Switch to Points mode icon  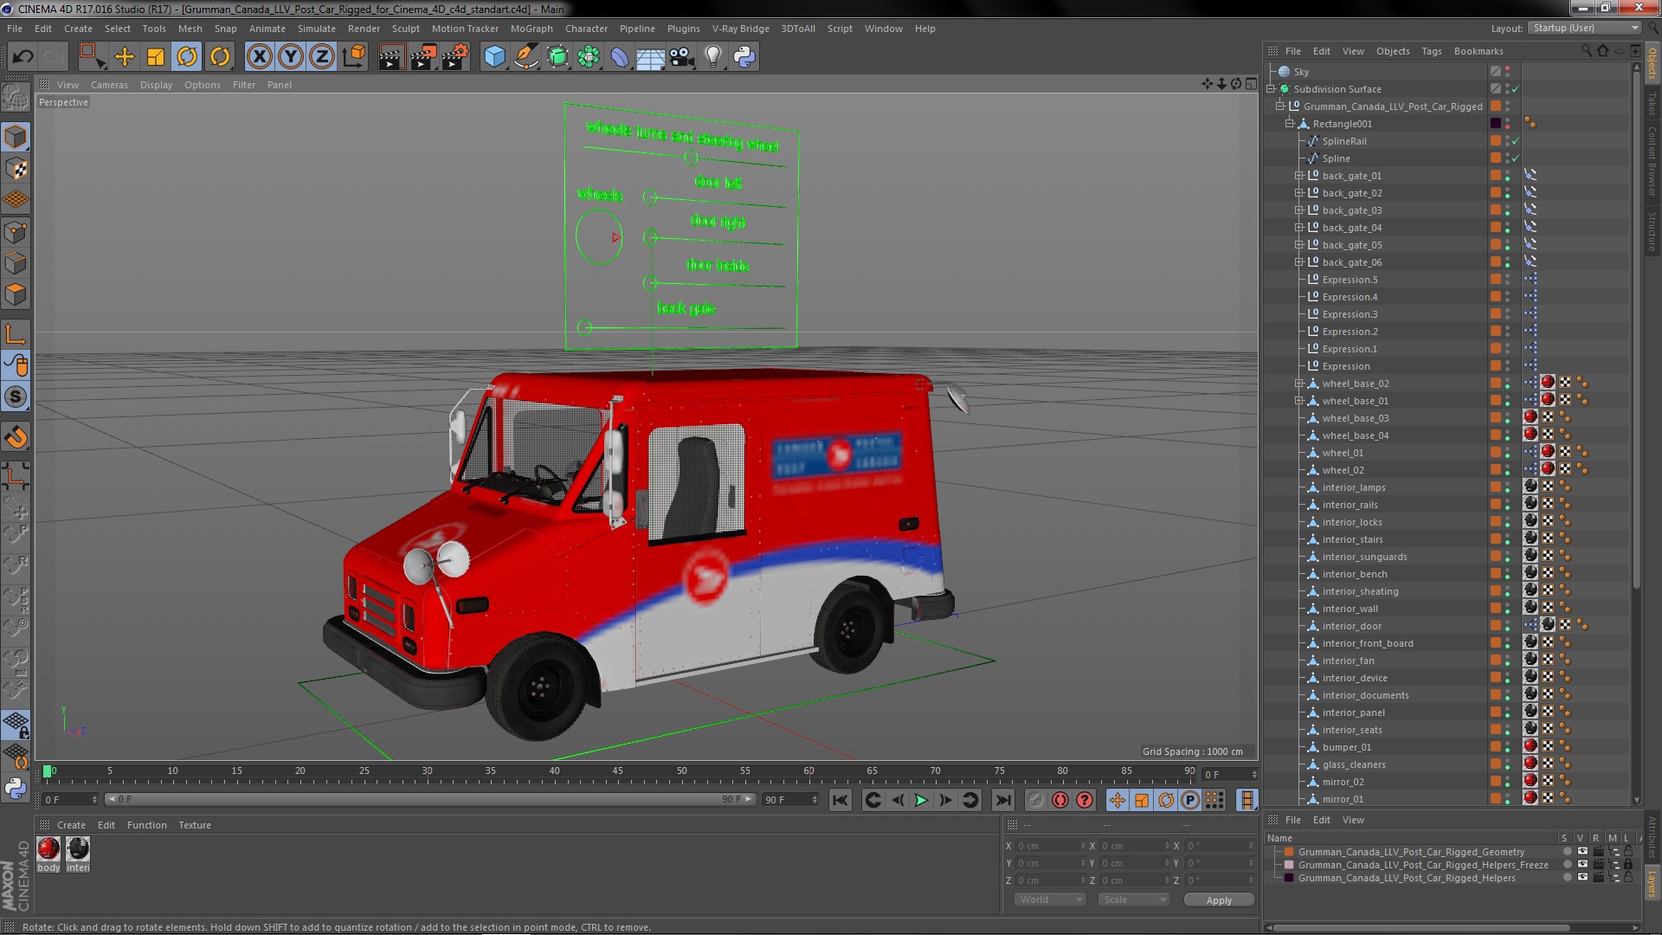point(16,232)
